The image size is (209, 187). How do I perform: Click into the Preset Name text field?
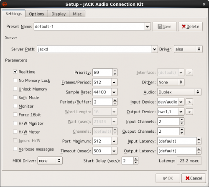click(89, 26)
